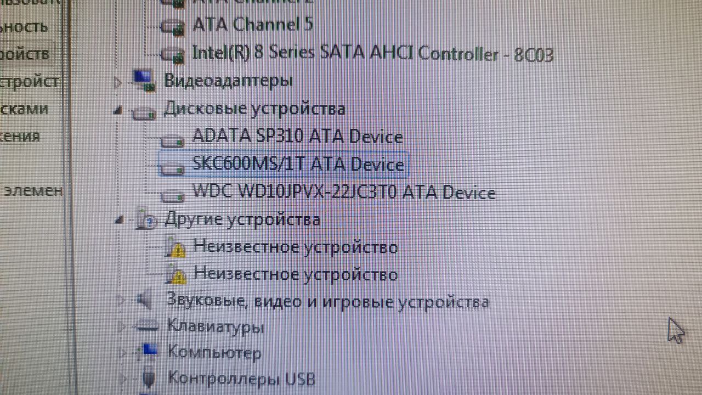Click the Intel SATA AHCI Controller icon

172,54
